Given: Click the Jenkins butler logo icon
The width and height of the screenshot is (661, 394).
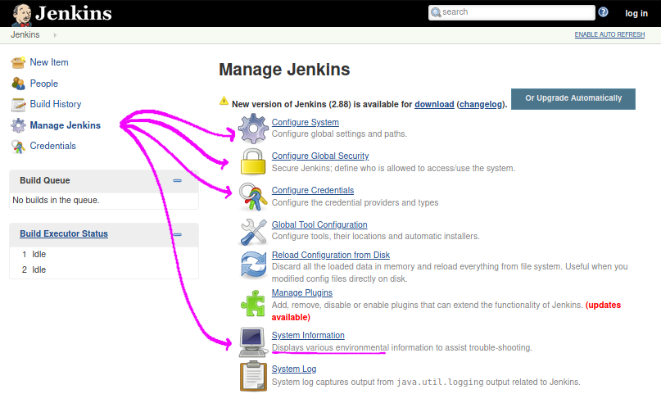Looking at the screenshot, I should point(22,15).
